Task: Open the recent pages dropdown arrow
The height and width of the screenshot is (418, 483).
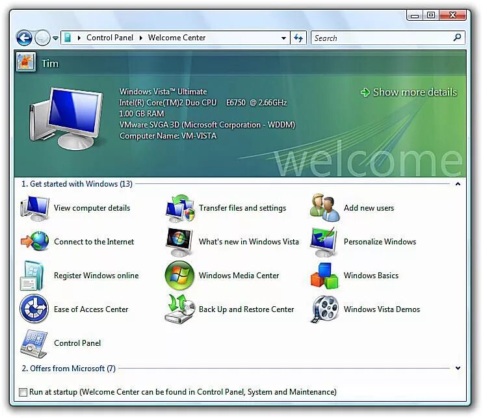Action: click(55, 38)
